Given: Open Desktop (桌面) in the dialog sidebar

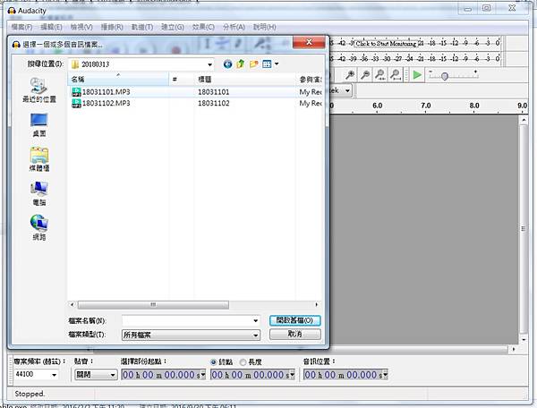Looking at the screenshot, I should coord(39,124).
